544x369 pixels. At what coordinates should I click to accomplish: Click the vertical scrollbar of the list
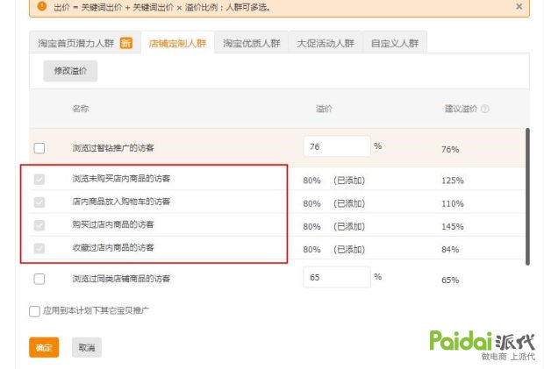tap(527, 196)
